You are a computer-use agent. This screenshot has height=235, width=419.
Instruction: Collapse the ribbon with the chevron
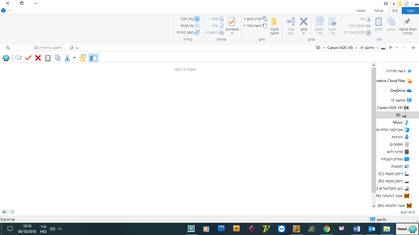click(x=10, y=10)
